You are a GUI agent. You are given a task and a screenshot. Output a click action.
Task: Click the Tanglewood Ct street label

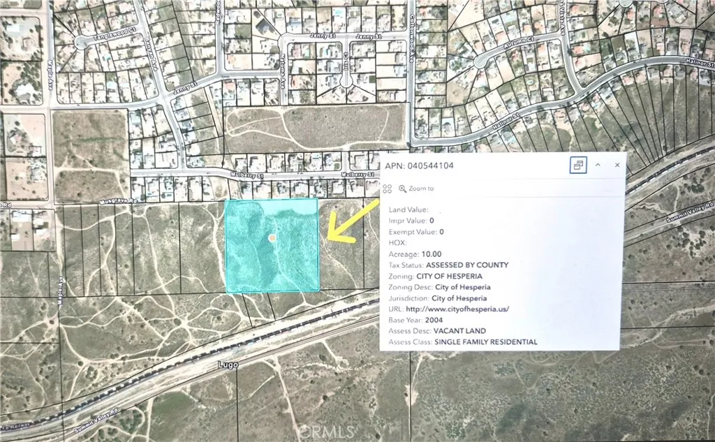(x=115, y=35)
